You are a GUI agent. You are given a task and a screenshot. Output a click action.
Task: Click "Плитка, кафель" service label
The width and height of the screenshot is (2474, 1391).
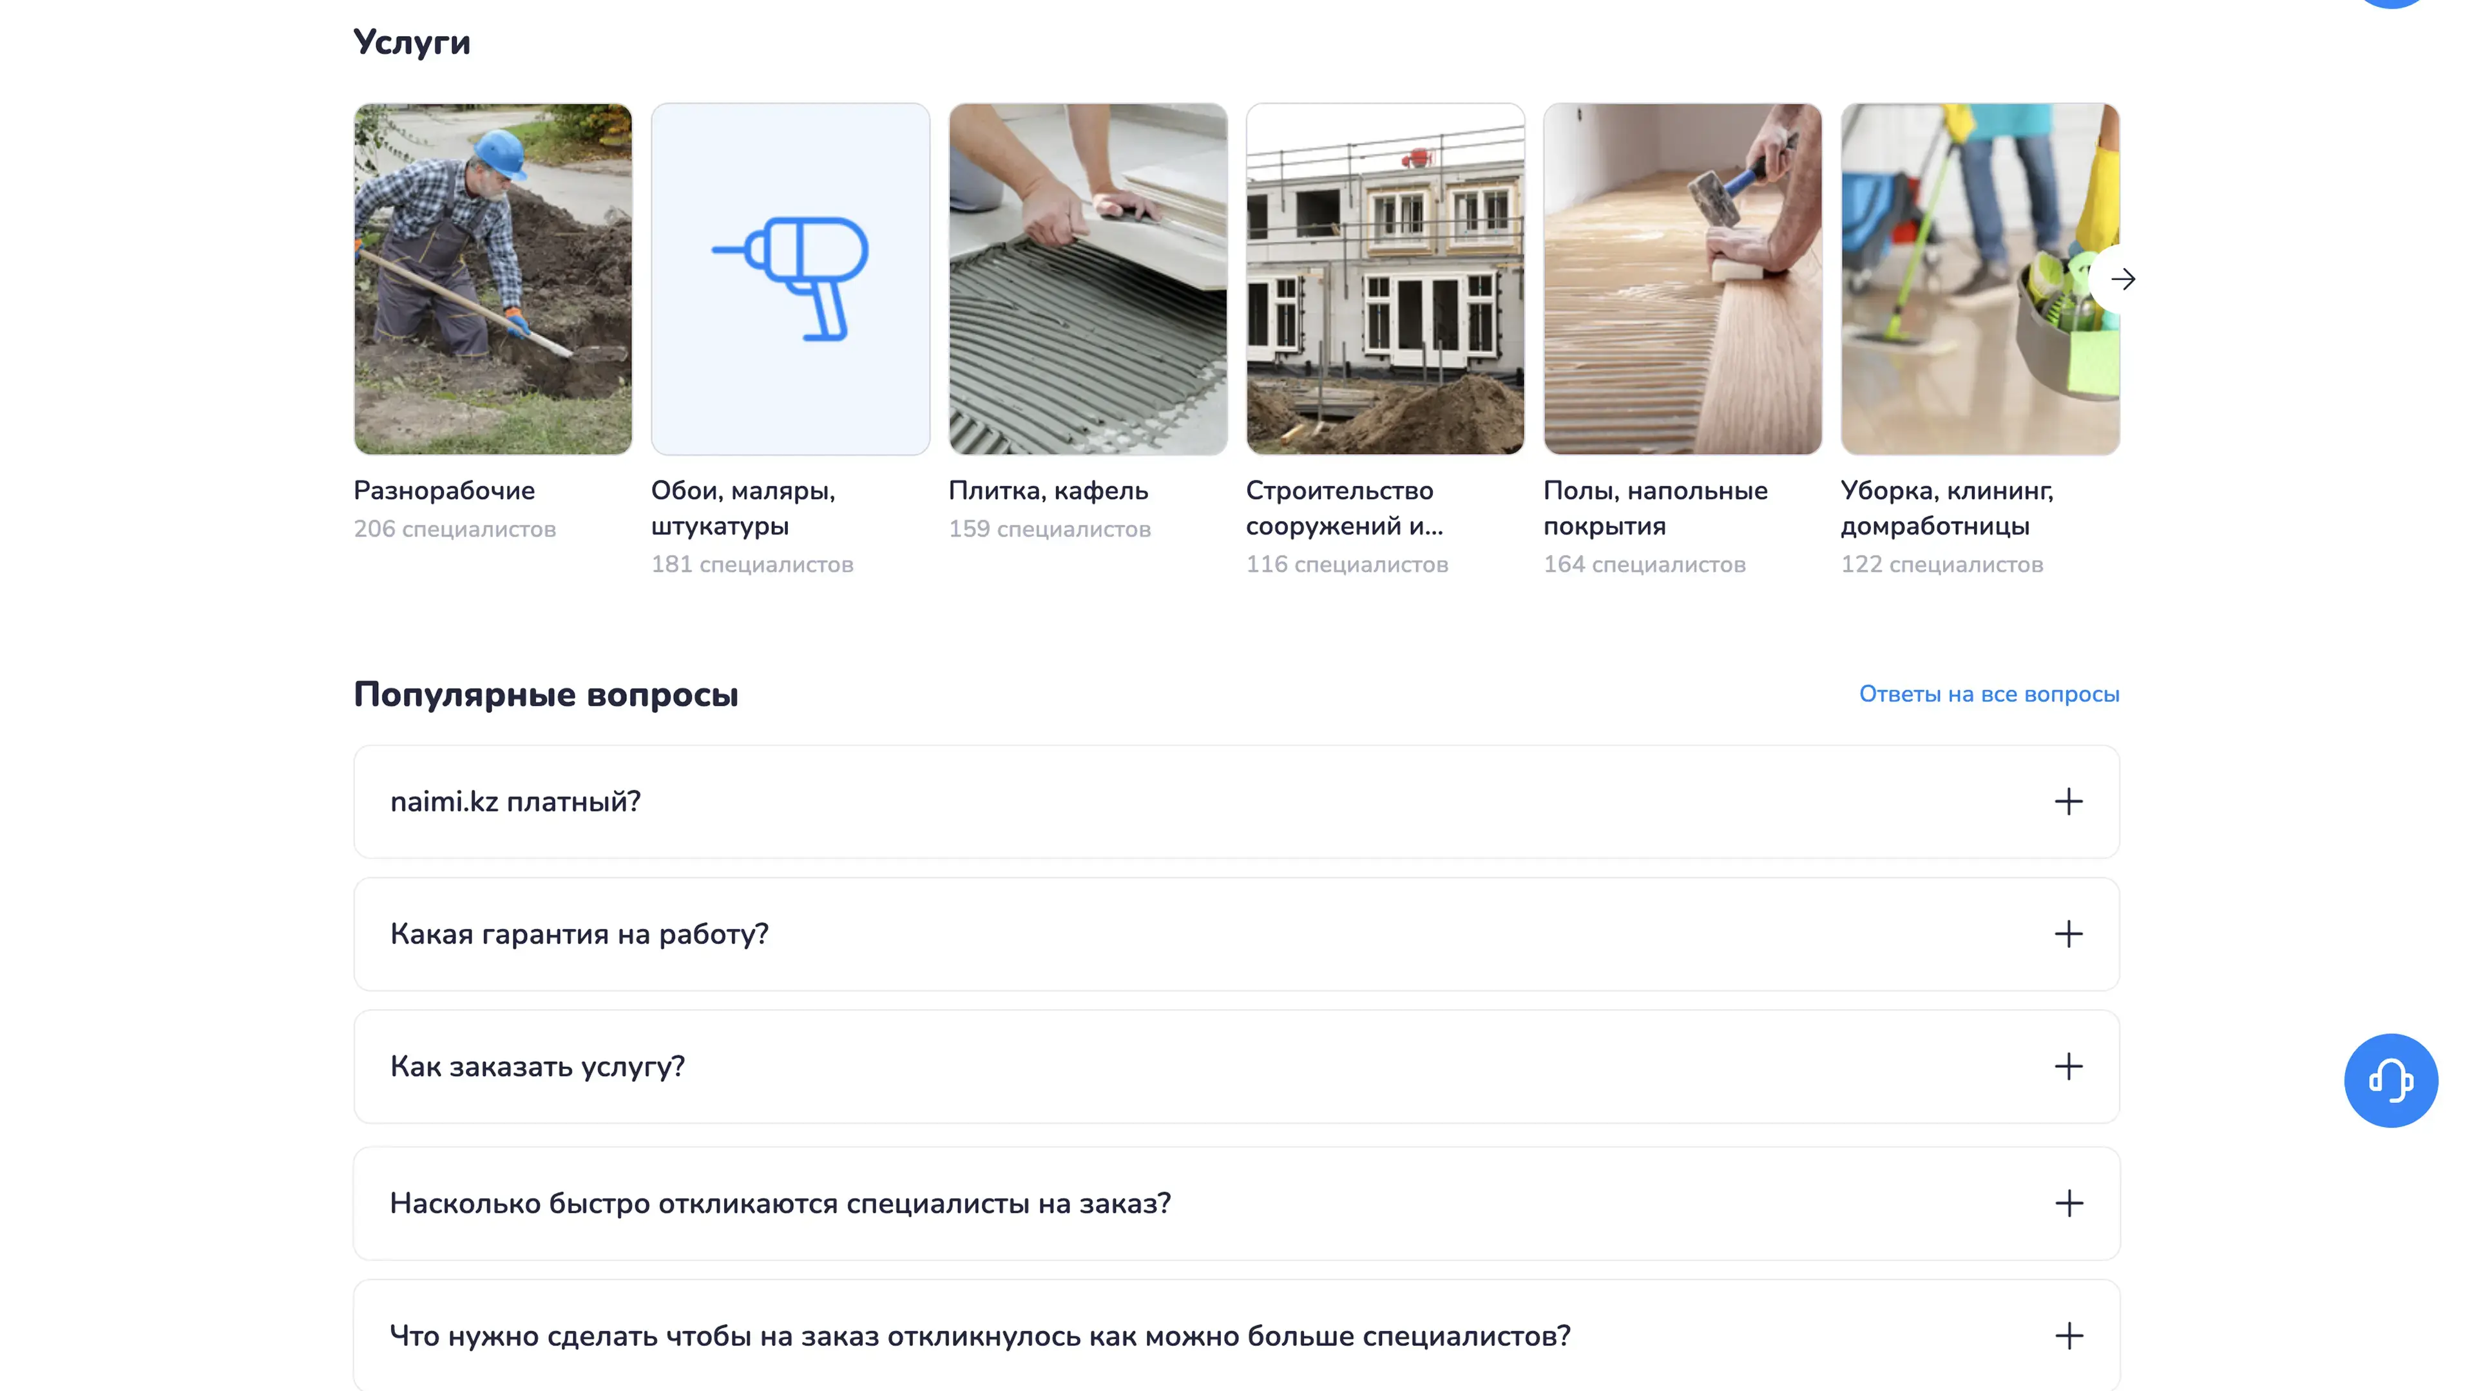point(1048,491)
